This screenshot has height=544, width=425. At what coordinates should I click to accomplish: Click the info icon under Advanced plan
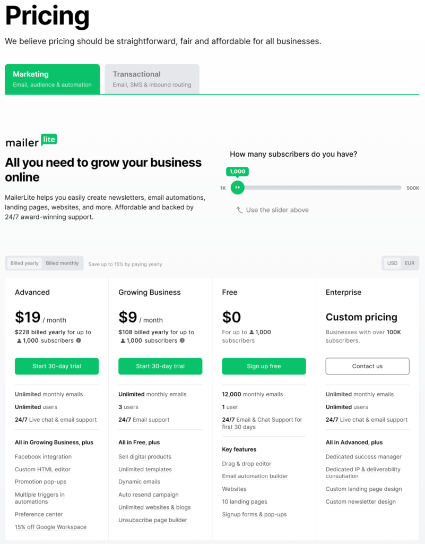click(x=79, y=341)
